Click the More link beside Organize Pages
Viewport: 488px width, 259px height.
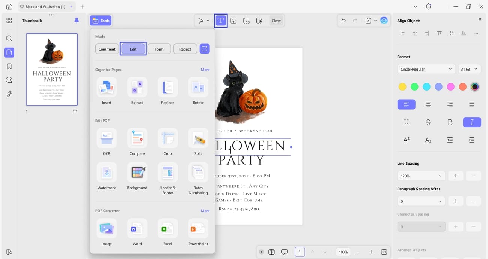tap(205, 70)
